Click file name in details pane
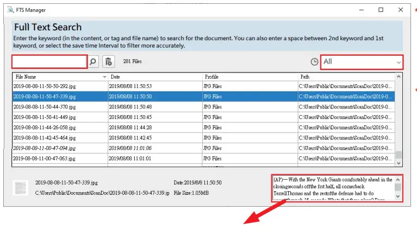This screenshot has height=229, width=417. point(66,183)
